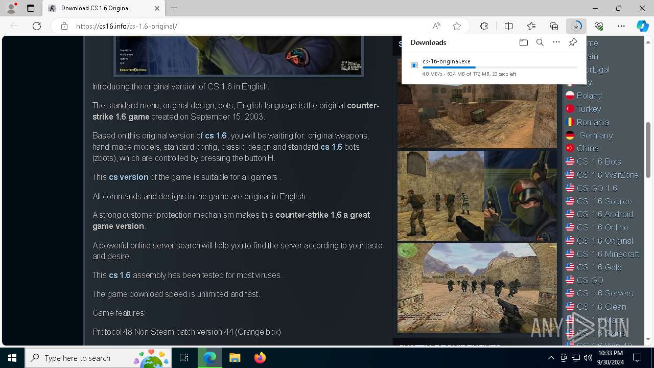Open the soldiers collage screenshot
Screen dimensions: 654x368
477,195
